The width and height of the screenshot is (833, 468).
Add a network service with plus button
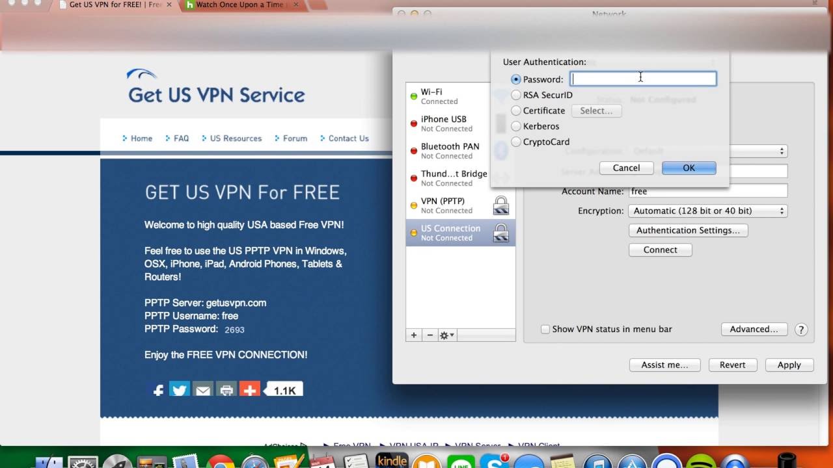click(x=413, y=335)
